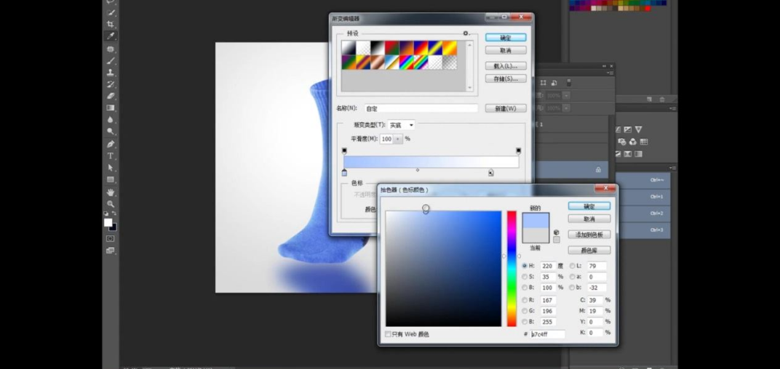Select the R red channel radio button
Viewport: 780px width, 369px height.
point(525,300)
